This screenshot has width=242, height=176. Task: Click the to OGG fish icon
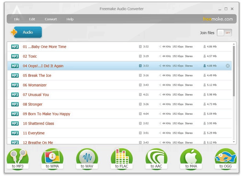pyautogui.click(x=226, y=159)
